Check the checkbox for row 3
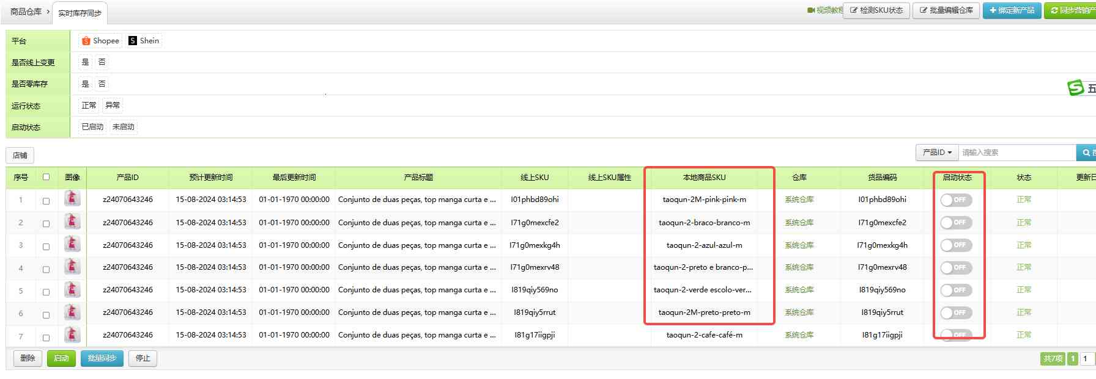The width and height of the screenshot is (1096, 379). tap(46, 246)
